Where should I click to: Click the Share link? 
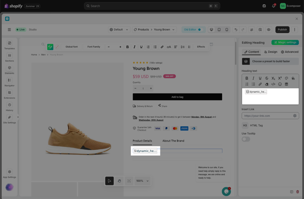pos(162,106)
